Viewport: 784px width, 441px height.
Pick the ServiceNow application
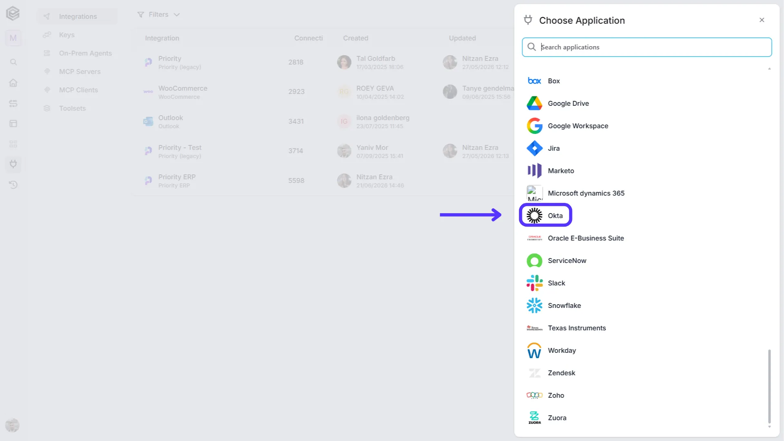pyautogui.click(x=646, y=261)
